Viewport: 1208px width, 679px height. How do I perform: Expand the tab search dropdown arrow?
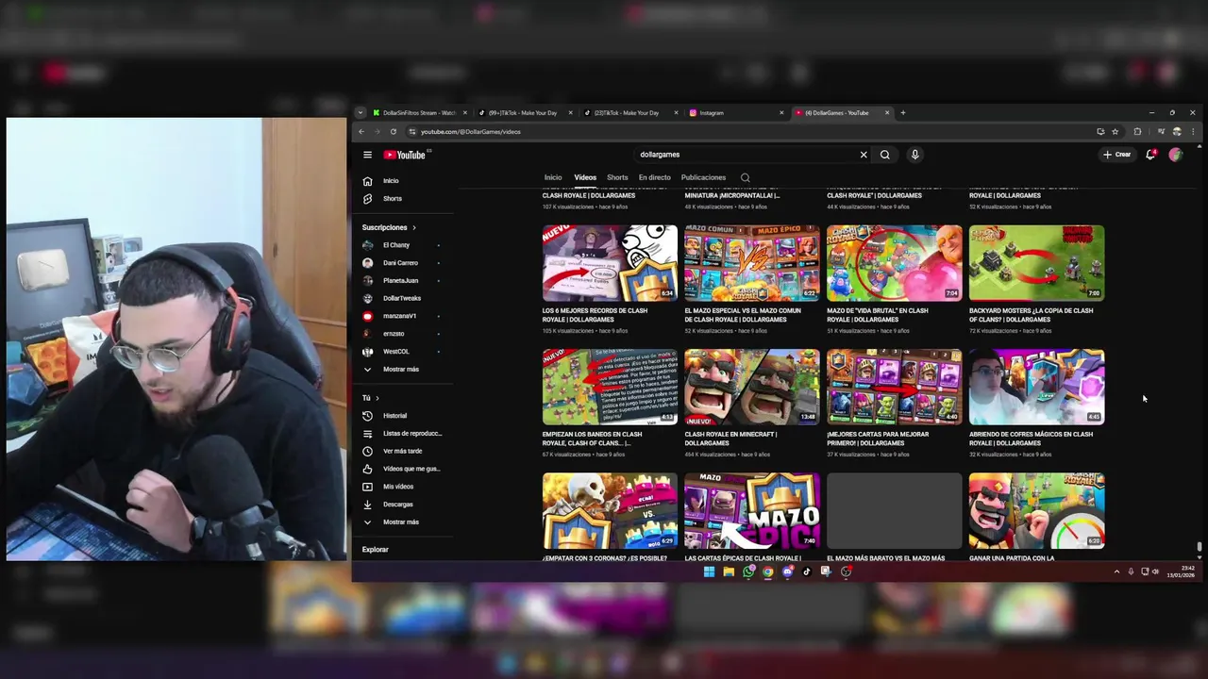[360, 113]
